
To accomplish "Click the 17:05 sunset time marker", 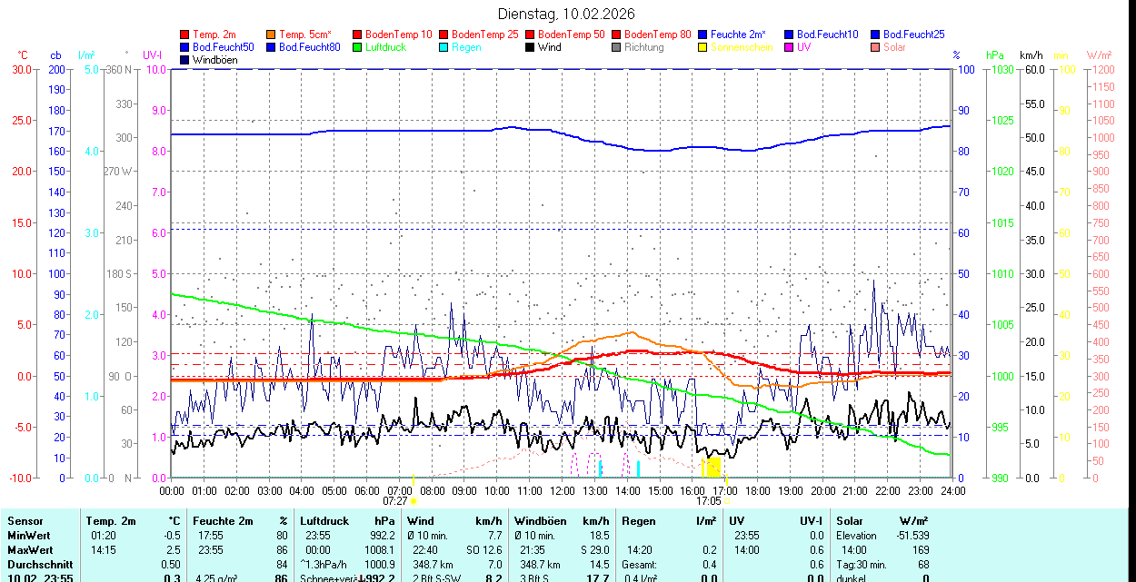I will click(709, 500).
